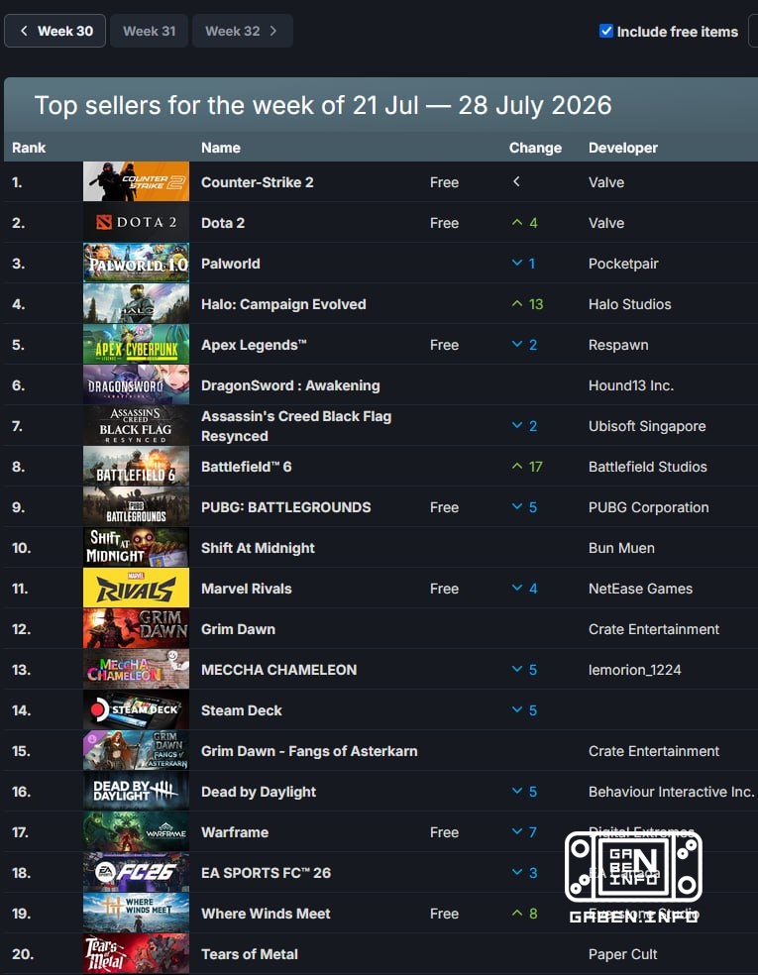
Task: Click Valve developer in Counter-Strike 2 row
Action: coord(606,182)
